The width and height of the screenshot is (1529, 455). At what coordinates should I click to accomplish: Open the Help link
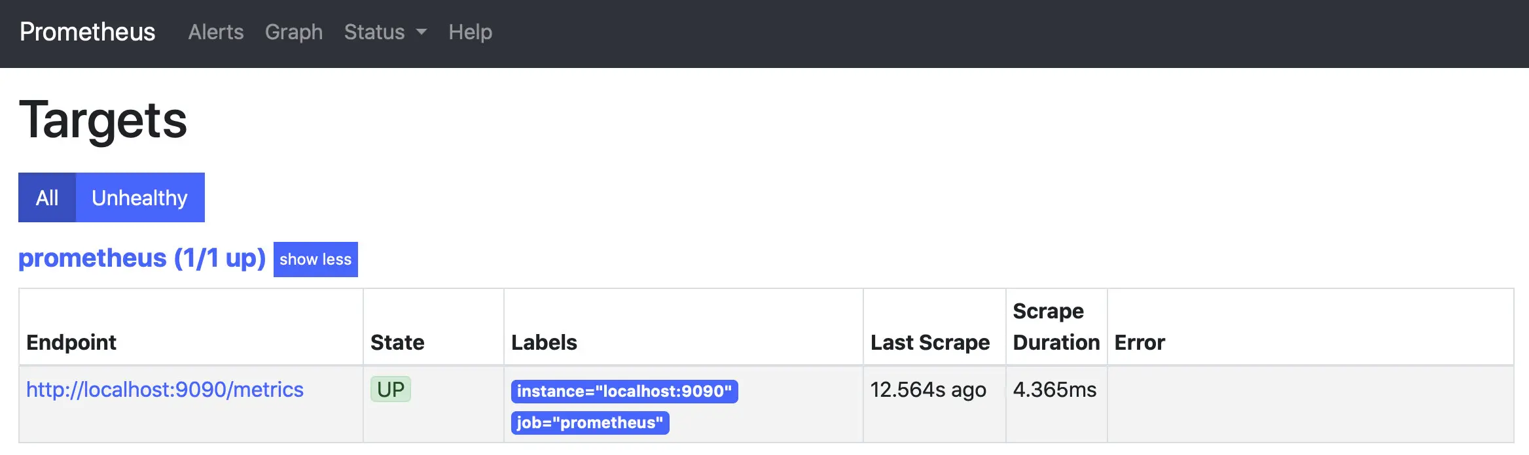(470, 32)
